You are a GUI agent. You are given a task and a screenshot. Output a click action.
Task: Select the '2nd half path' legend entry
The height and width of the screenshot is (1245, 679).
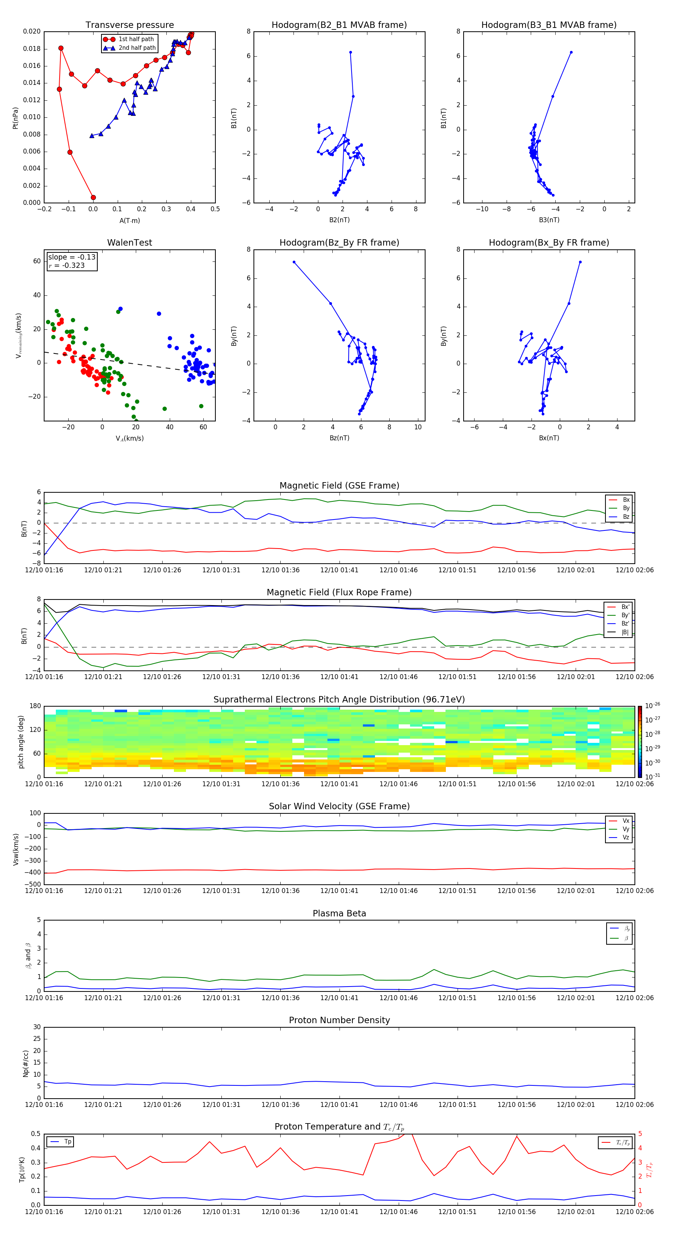(x=129, y=48)
